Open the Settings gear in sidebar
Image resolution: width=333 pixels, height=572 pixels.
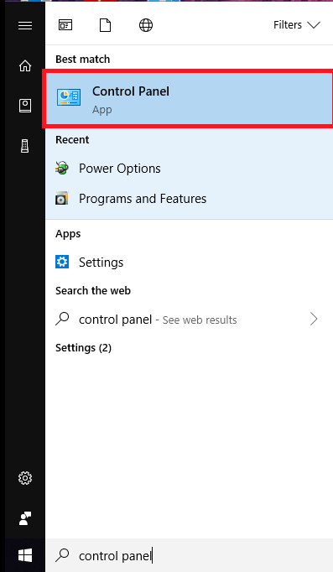click(25, 478)
